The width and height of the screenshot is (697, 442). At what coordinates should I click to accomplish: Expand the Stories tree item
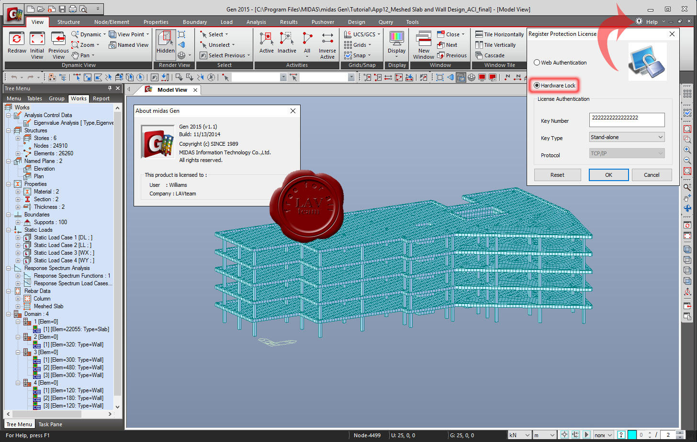pyautogui.click(x=18, y=138)
